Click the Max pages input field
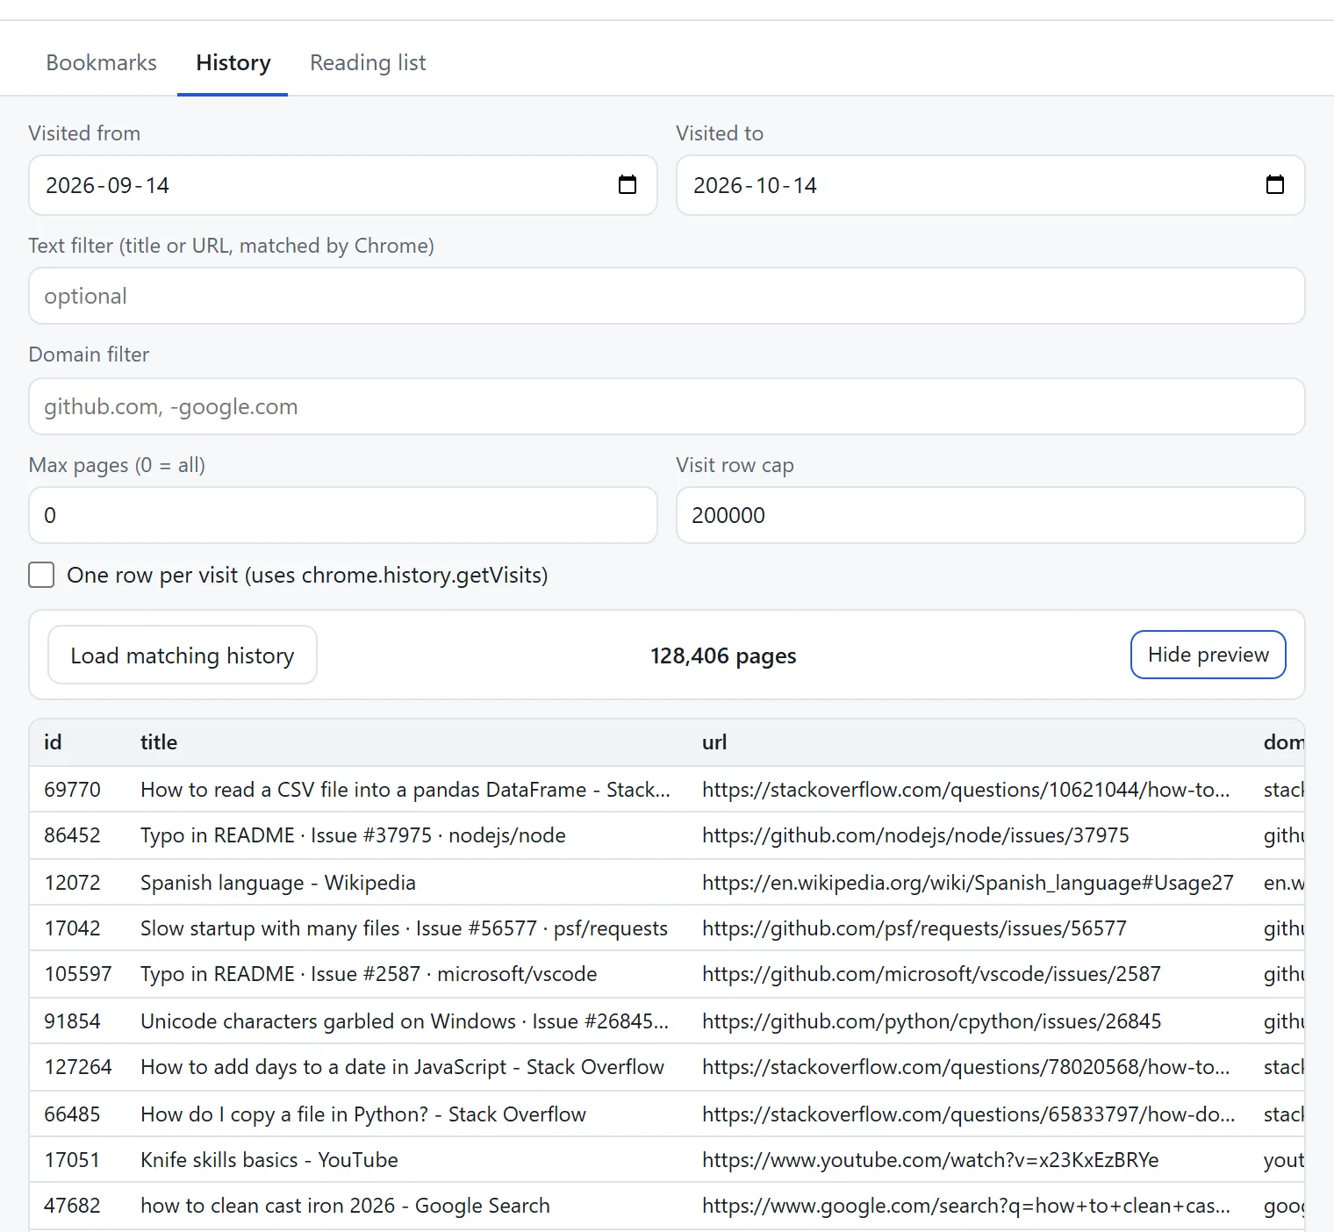This screenshot has width=1334, height=1232. pos(343,515)
